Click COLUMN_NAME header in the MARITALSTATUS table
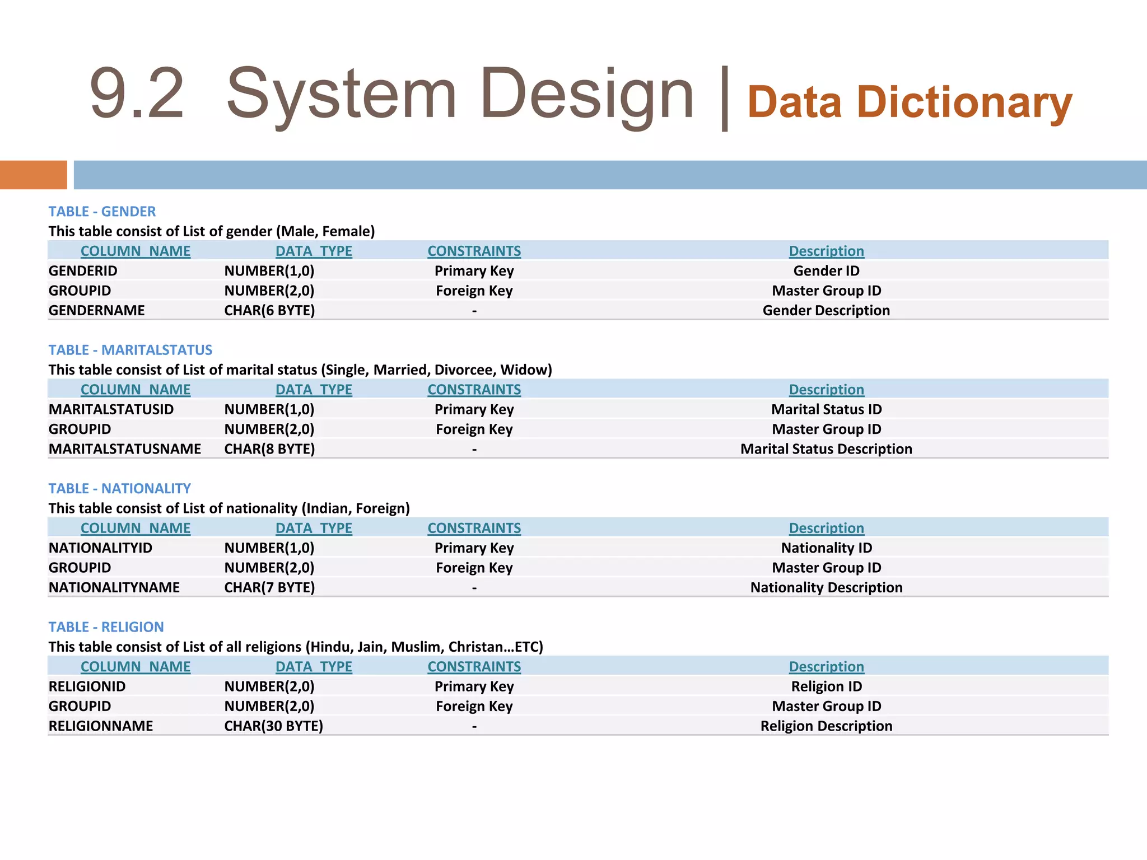The height and width of the screenshot is (860, 1147). point(136,389)
